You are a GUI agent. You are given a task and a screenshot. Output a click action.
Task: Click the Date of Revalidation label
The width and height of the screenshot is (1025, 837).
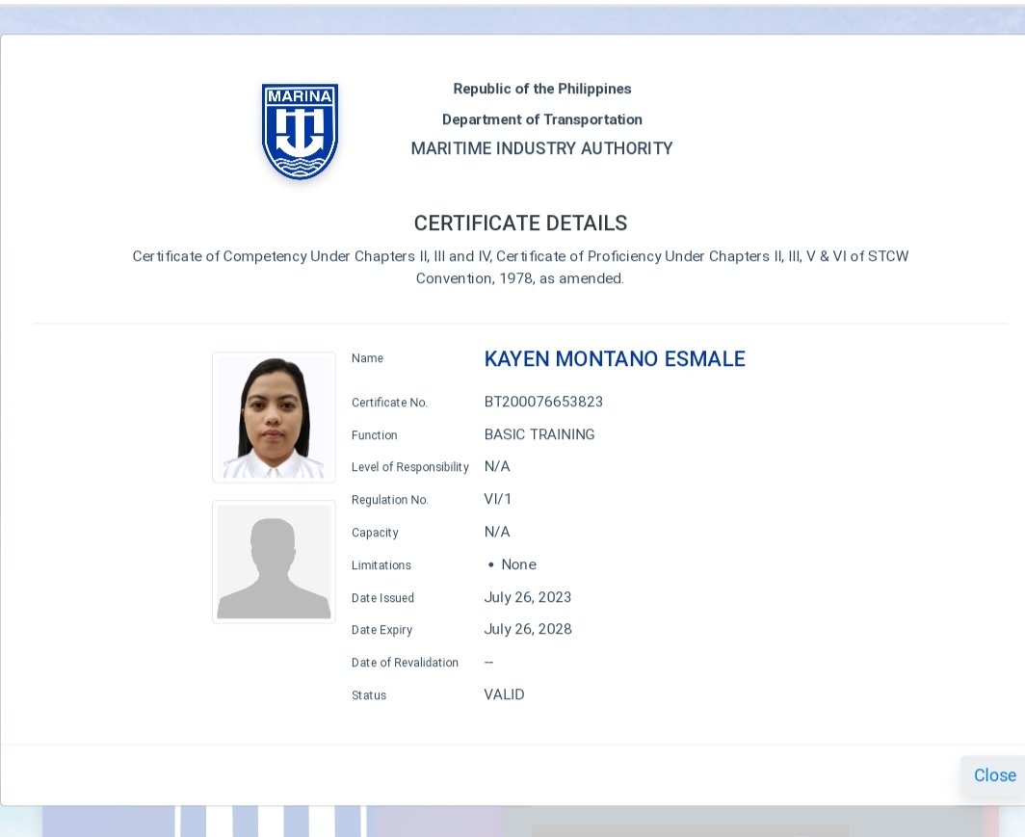point(405,663)
